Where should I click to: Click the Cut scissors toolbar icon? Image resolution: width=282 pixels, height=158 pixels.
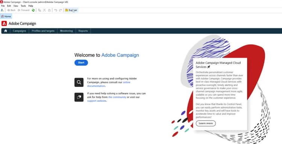(x=44, y=10)
